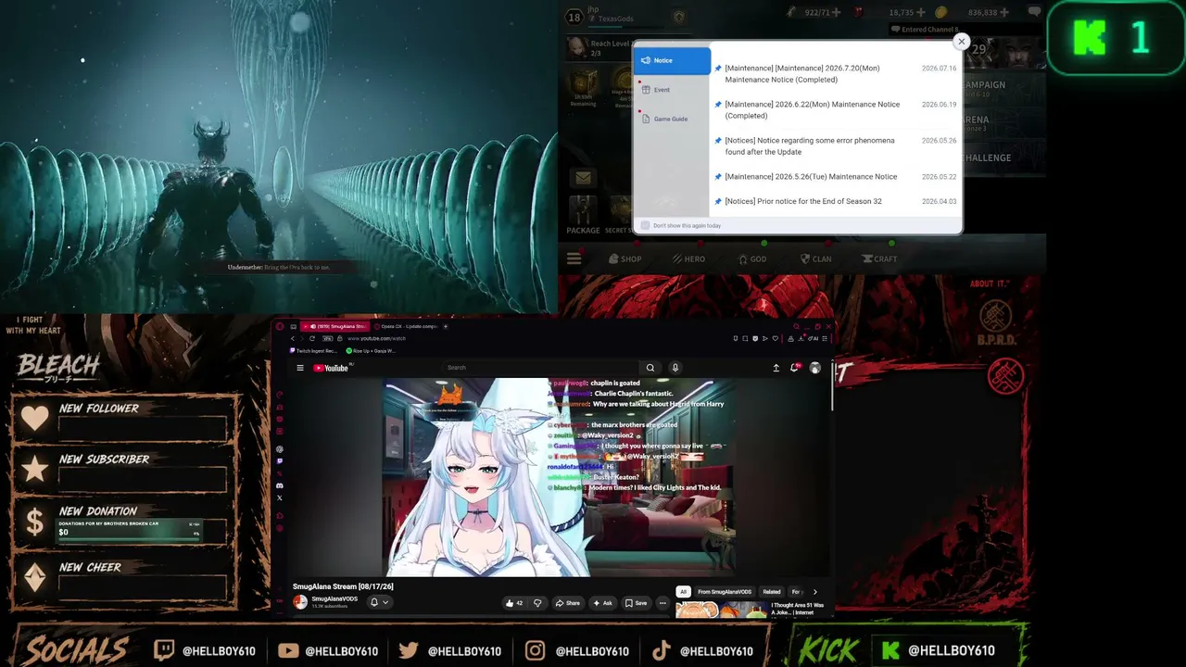Image resolution: width=1186 pixels, height=667 pixels.
Task: Switch to the Opera GX update browser tab
Action: tap(405, 326)
